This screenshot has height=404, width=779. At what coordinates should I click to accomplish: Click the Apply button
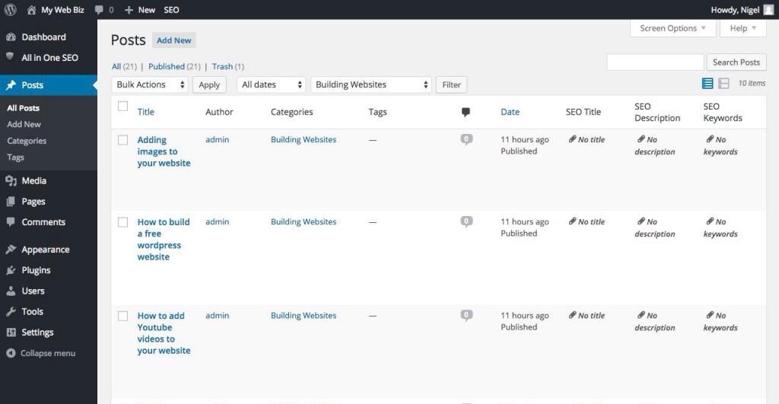[x=209, y=85]
